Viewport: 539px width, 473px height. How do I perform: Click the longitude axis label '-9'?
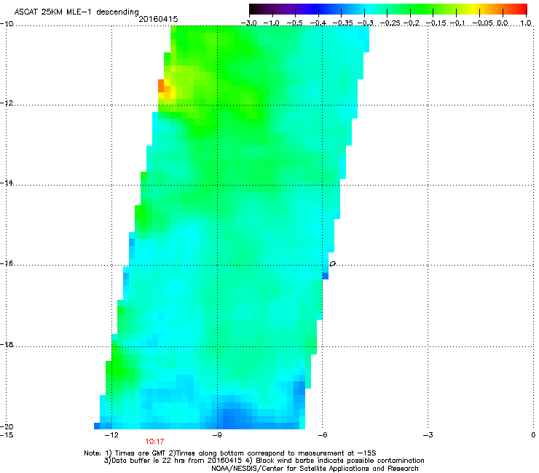[x=216, y=435]
